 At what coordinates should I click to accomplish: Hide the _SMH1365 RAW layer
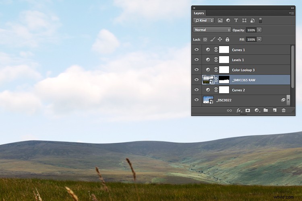coord(197,80)
